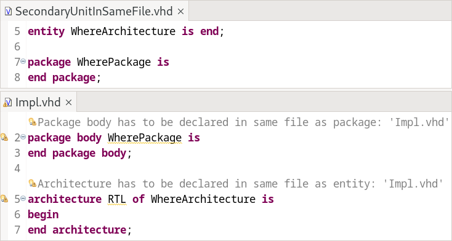The height and width of the screenshot is (241, 452).
Task: Click warning marker beside line 2 in gutter
Action: (x=4, y=137)
